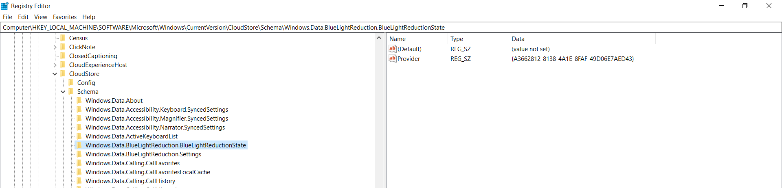
Task: Click the Provider value string icon
Action: pyautogui.click(x=393, y=58)
